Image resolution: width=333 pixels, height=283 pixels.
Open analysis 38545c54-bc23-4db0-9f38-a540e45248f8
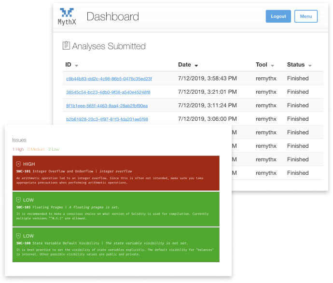(x=108, y=92)
